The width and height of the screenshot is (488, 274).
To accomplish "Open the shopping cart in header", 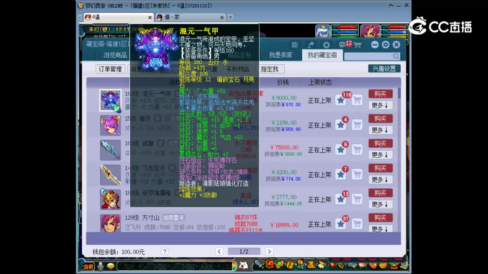I will (x=358, y=45).
